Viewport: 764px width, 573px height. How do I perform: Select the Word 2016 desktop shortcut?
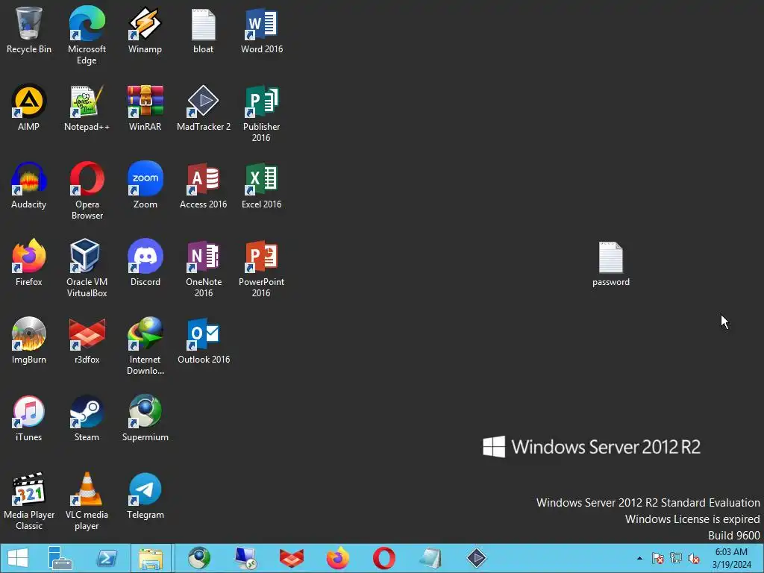click(x=262, y=30)
